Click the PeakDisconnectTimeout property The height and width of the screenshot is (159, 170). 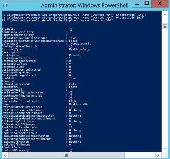(x=19, y=133)
